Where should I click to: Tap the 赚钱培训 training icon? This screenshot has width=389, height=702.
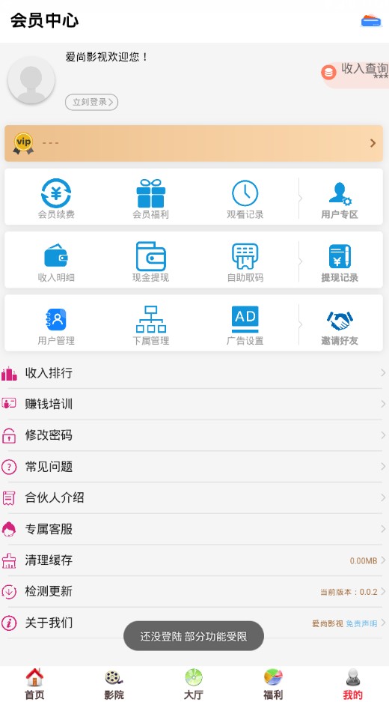pos(9,404)
